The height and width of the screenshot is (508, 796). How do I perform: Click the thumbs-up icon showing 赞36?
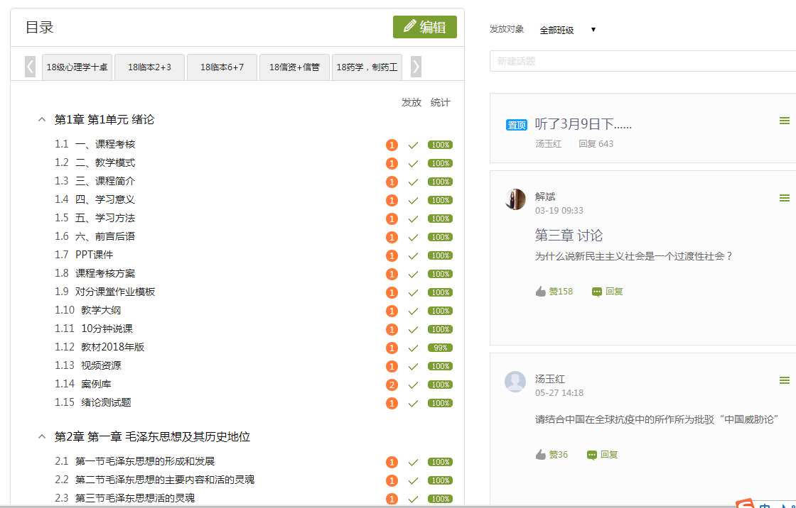click(541, 455)
